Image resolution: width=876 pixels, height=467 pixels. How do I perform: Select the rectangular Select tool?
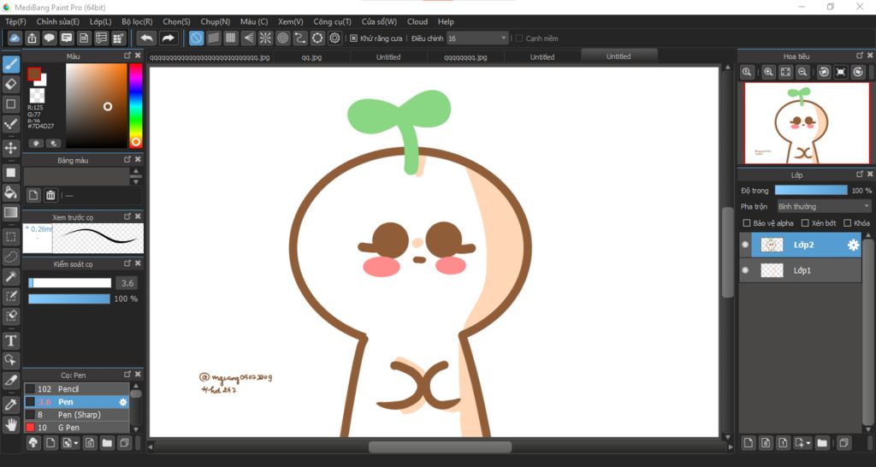pos(10,237)
